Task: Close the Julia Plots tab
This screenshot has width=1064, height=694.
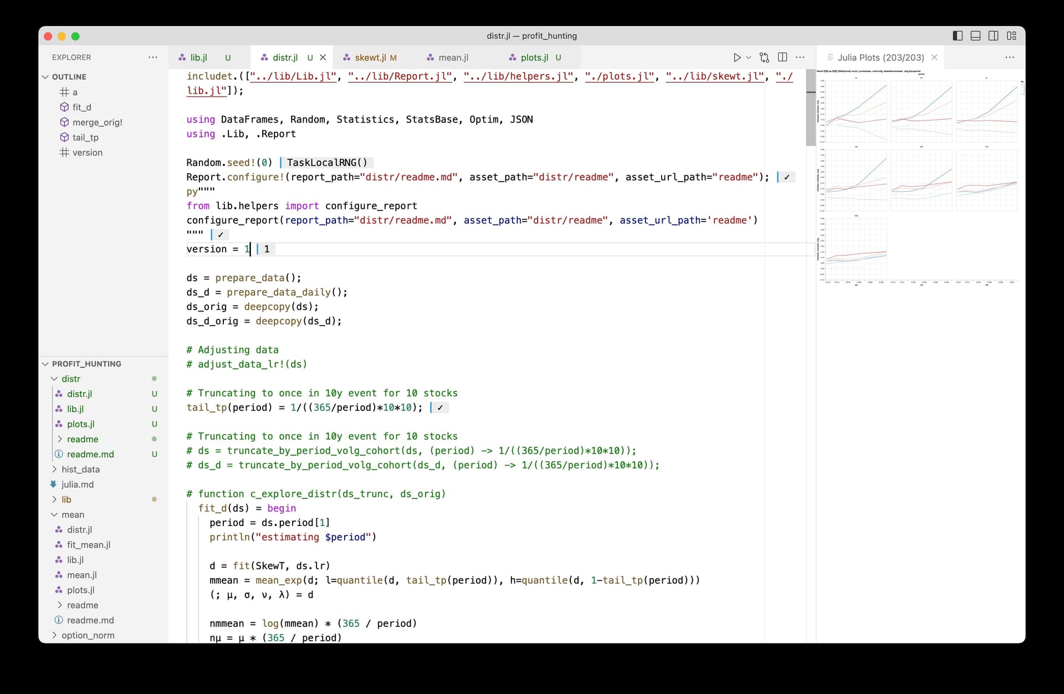Action: 934,57
